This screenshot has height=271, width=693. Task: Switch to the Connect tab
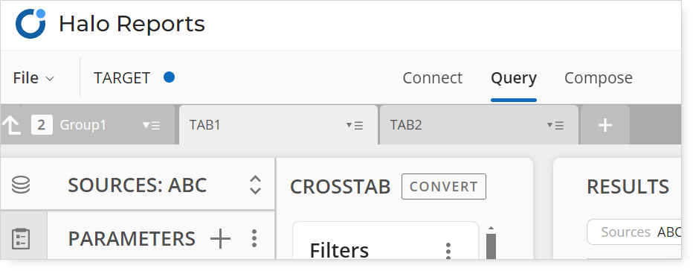point(432,78)
